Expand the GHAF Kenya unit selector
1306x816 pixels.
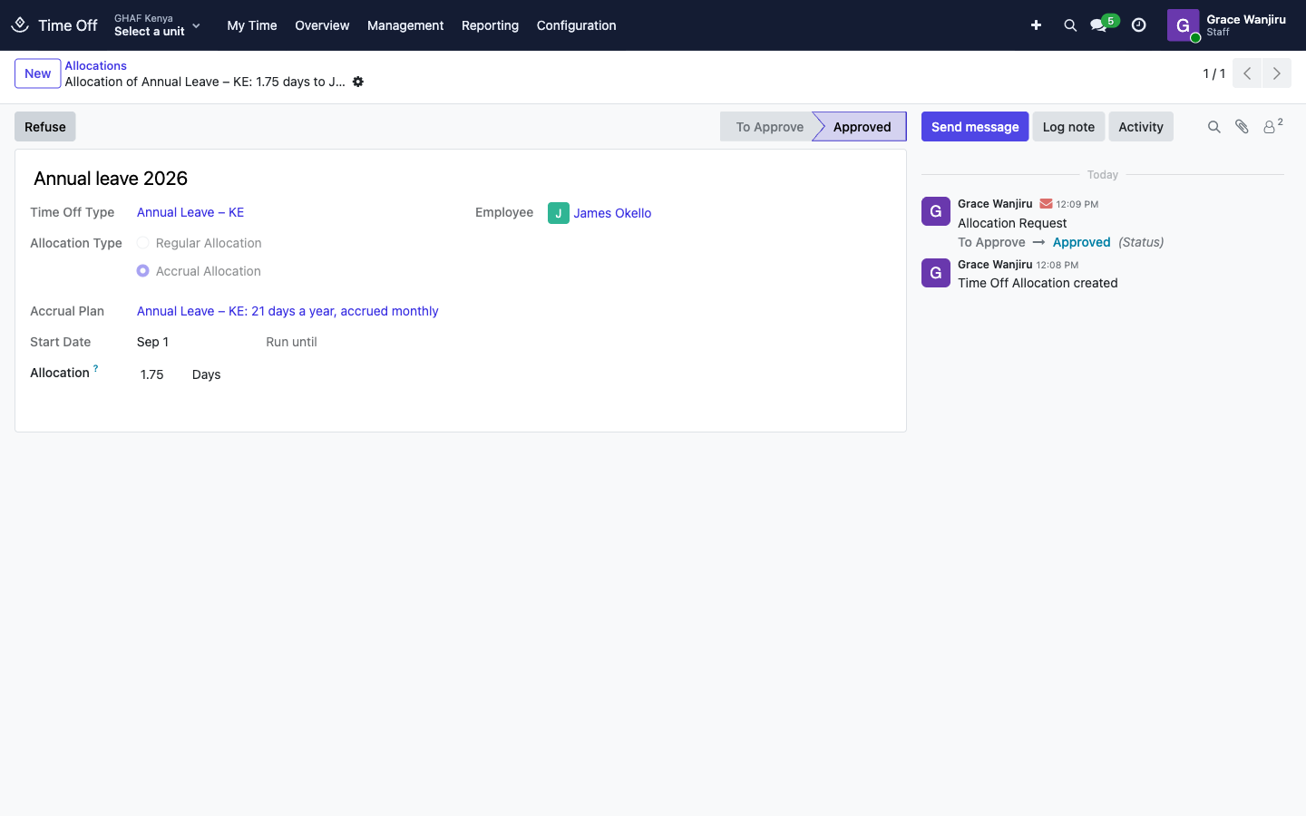click(x=157, y=25)
